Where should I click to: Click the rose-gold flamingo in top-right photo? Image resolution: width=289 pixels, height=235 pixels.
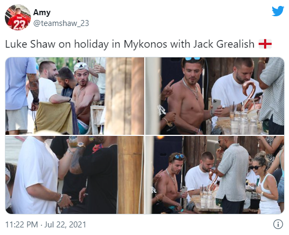coord(249,96)
